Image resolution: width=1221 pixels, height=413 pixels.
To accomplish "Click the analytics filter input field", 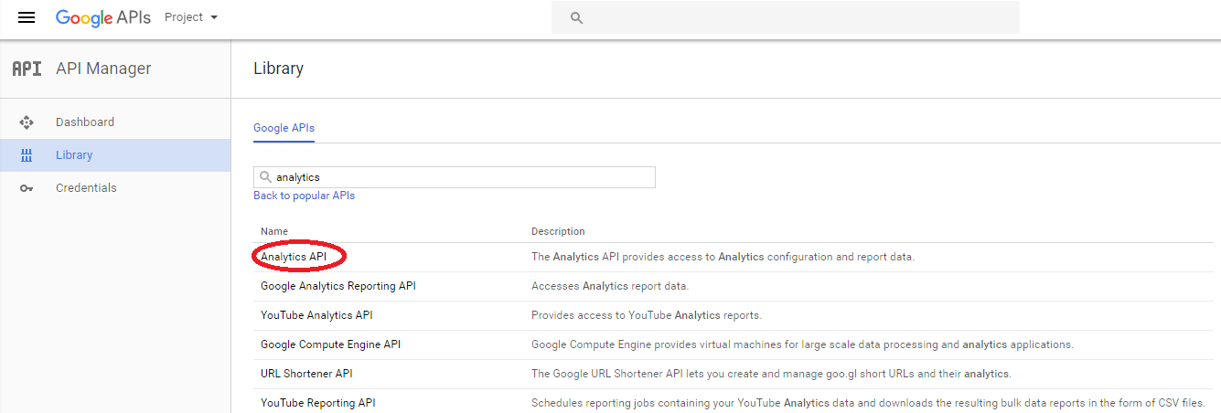I will point(455,177).
